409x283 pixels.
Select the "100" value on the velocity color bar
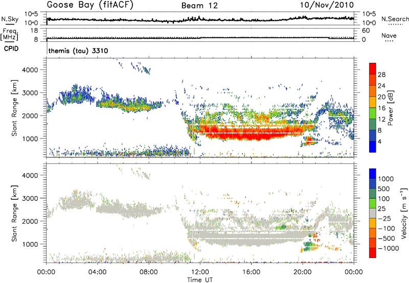pos(384,199)
